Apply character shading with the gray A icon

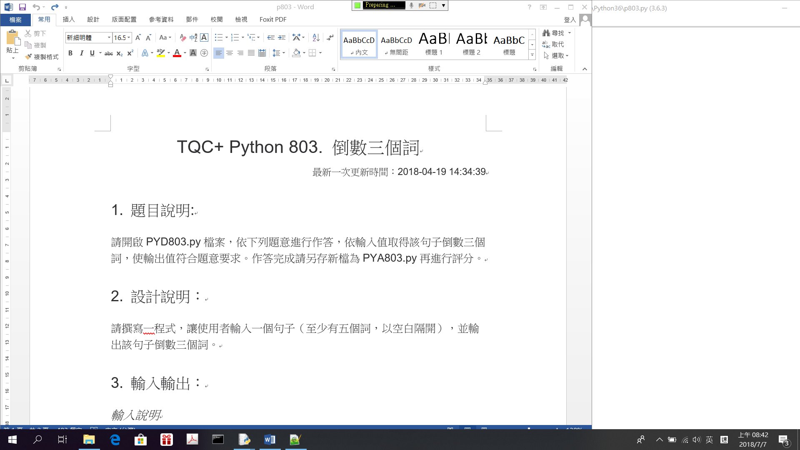pos(193,53)
